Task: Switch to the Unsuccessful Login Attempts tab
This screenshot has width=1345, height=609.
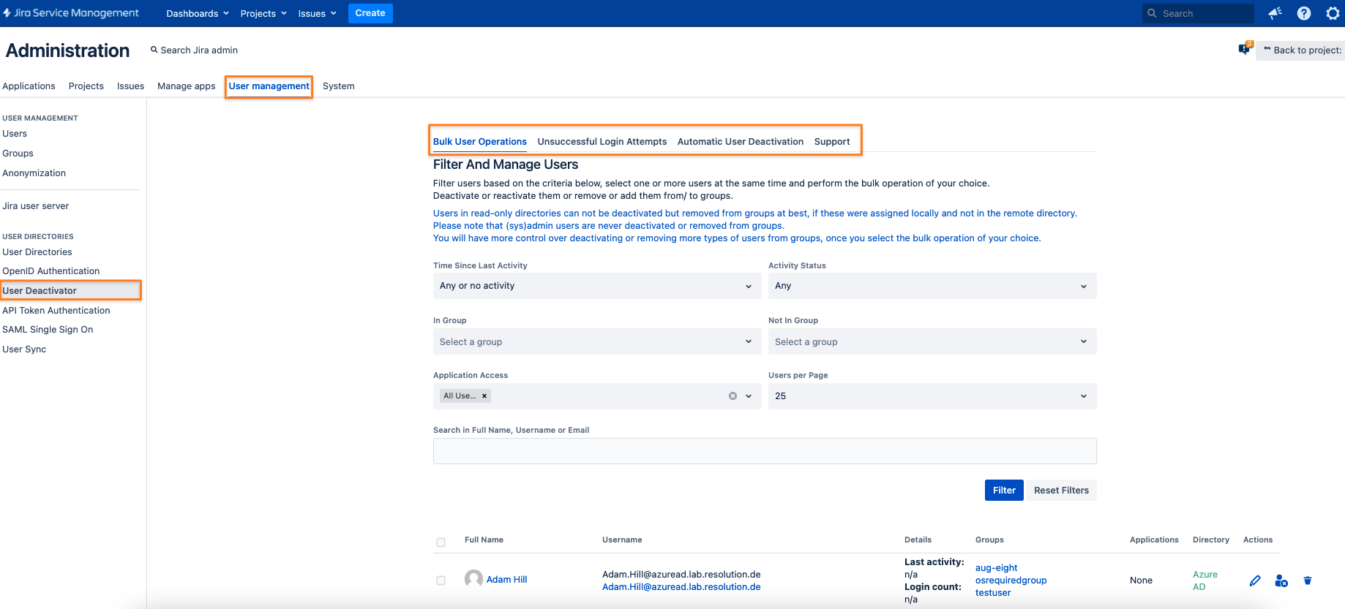Action: click(602, 142)
